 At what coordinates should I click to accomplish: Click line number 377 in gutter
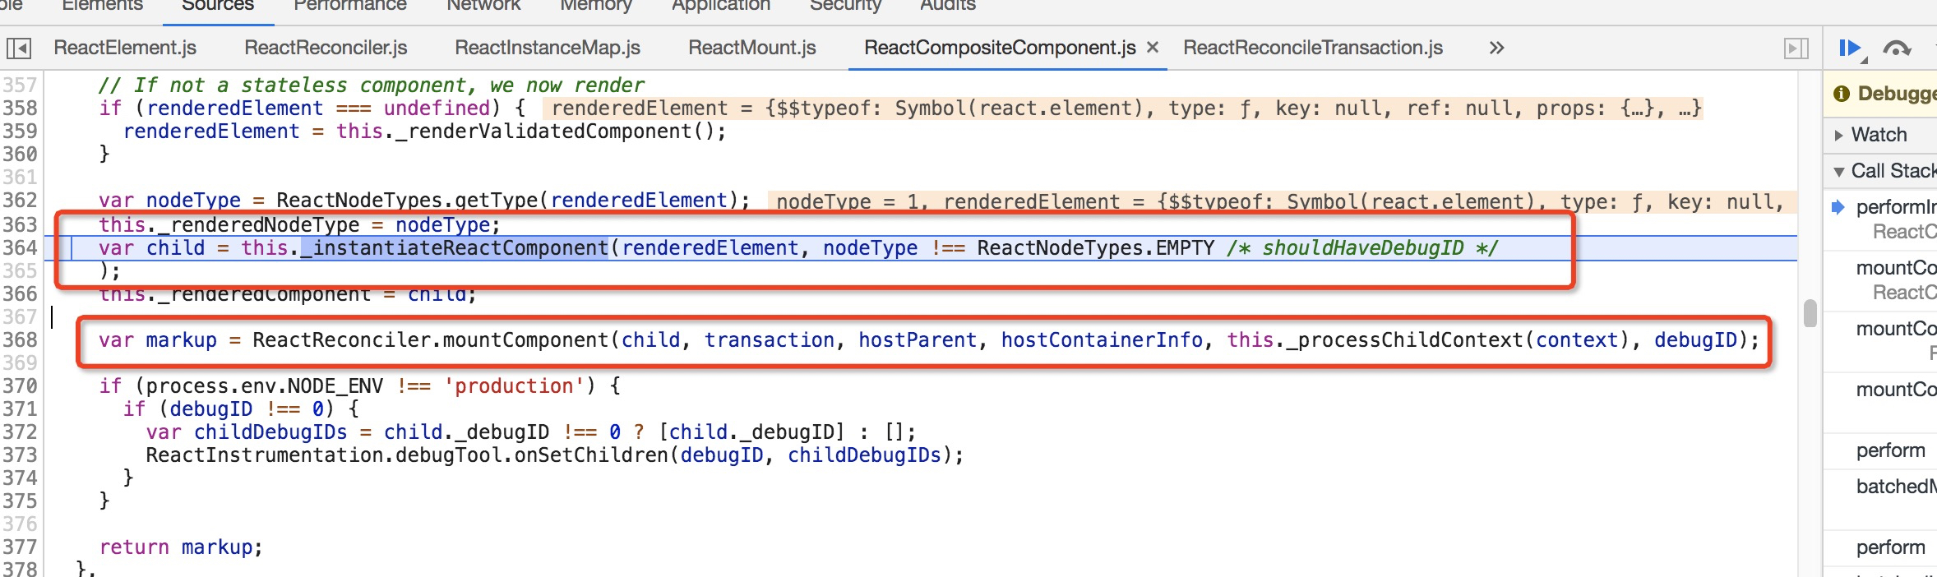click(20, 547)
